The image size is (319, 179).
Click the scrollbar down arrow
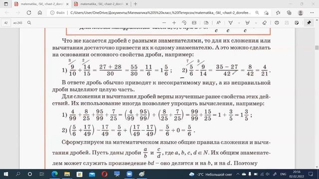pos(317,167)
